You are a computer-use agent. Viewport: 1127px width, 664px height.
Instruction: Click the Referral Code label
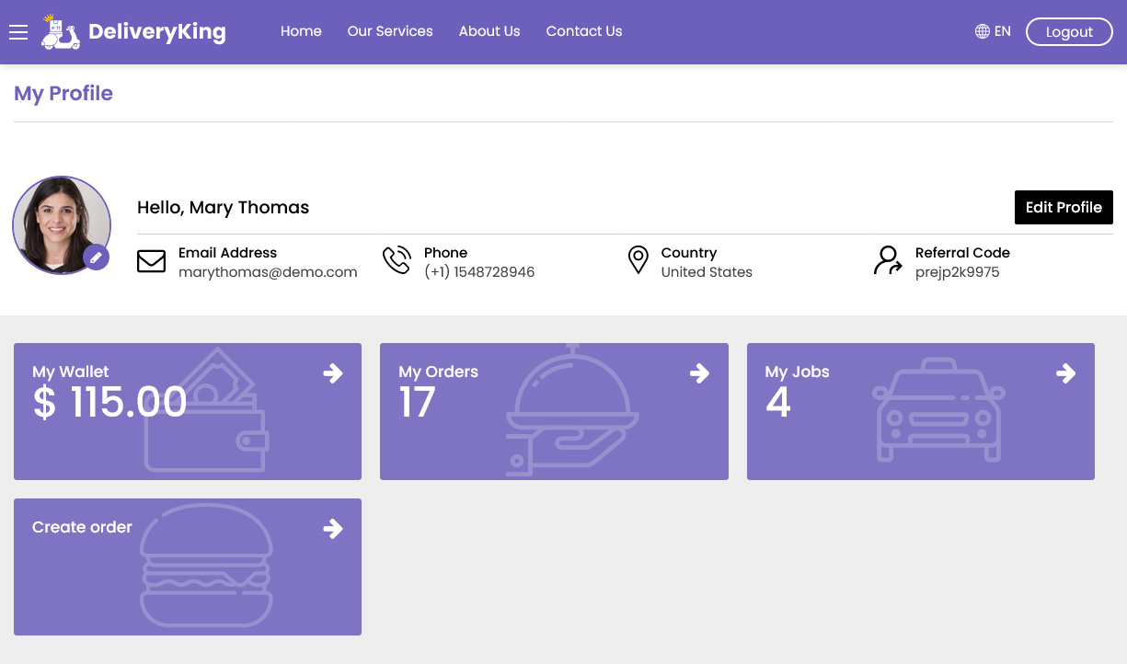(962, 252)
